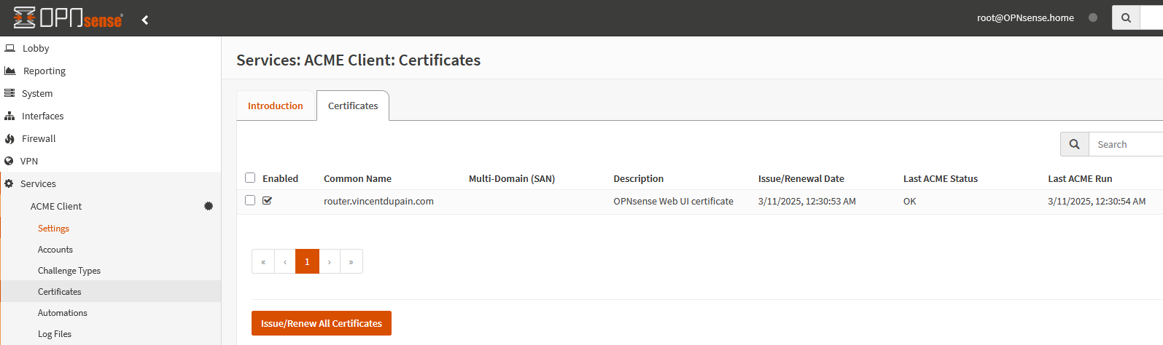Go to the last page of results
The width and height of the screenshot is (1163, 345).
coord(351,261)
